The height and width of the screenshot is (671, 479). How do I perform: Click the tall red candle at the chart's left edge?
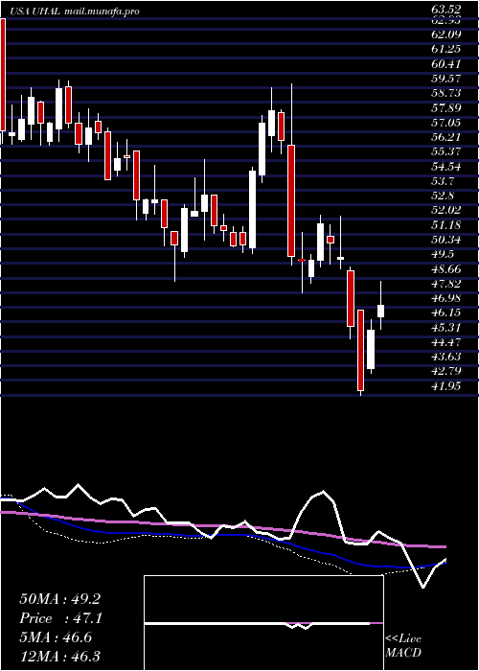[3, 75]
